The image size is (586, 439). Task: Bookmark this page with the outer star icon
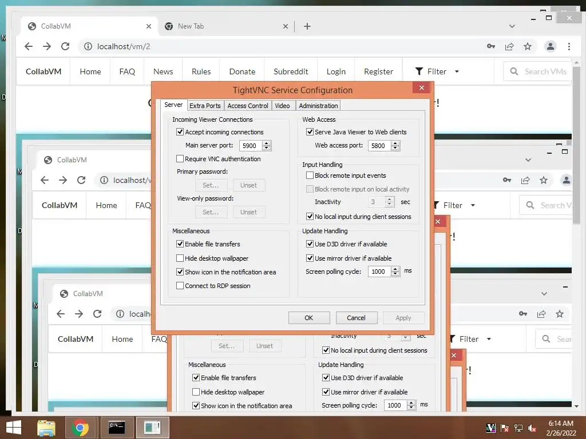coord(527,46)
